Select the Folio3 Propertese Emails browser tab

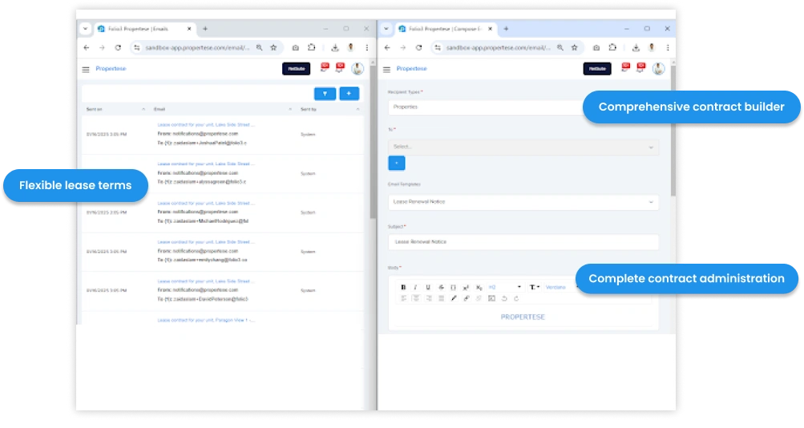point(145,29)
